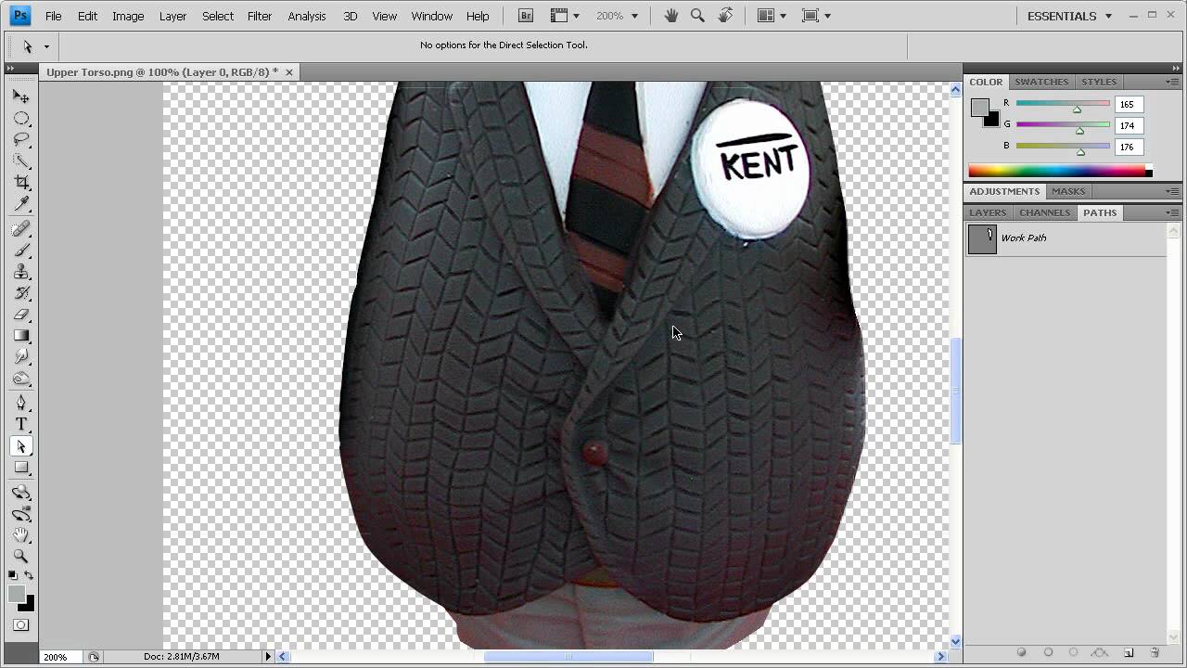Open the 3D menu
Image resolution: width=1187 pixels, height=668 pixels.
351,16
